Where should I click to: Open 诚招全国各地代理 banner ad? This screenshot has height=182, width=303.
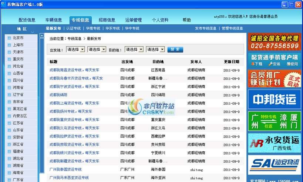pos(275,42)
